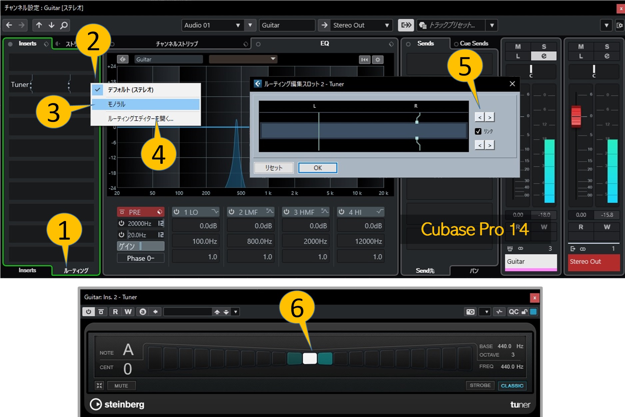
Task: Click the 800.0Hz frequency field of 2 LMF
Action: tap(251, 241)
